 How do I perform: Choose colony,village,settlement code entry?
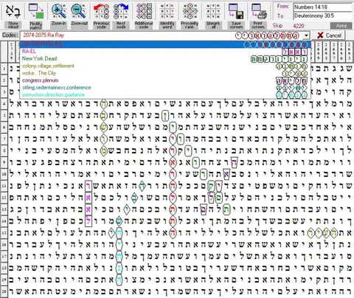(165, 66)
